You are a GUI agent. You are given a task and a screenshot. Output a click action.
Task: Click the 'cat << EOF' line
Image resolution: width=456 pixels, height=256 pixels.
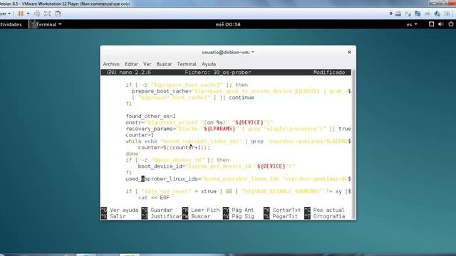point(154,198)
